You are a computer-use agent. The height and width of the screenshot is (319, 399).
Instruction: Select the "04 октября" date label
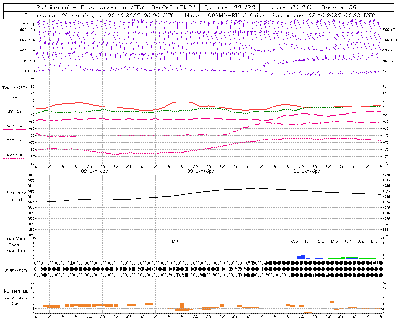(307, 171)
